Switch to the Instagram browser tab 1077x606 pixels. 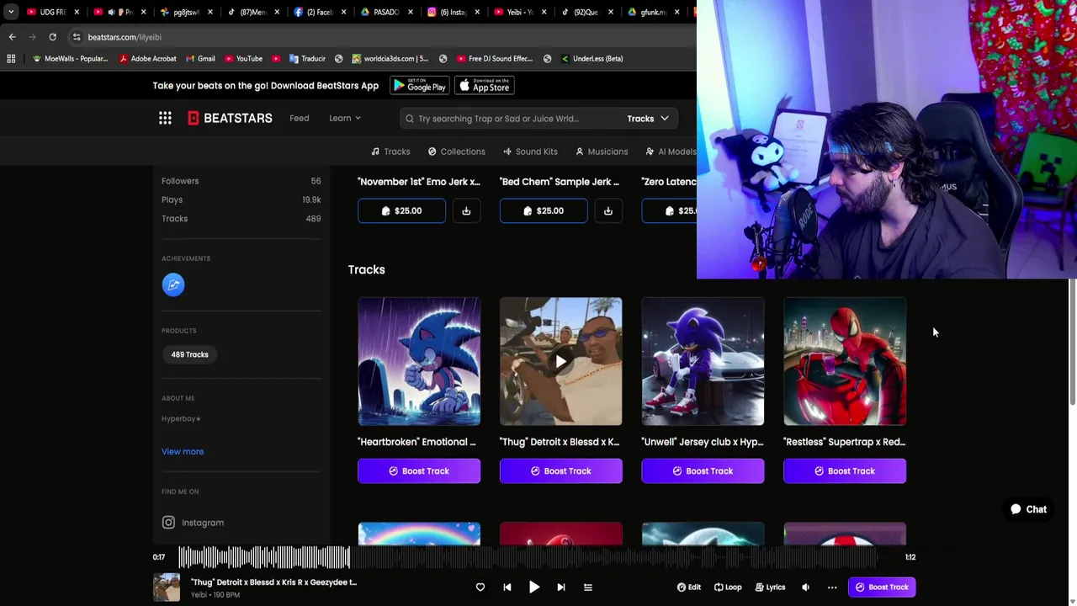pyautogui.click(x=453, y=12)
